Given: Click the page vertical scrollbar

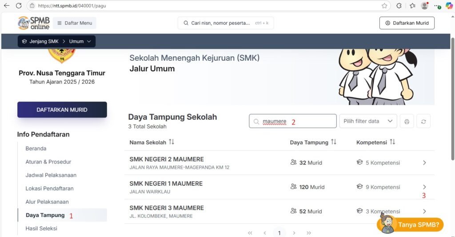Looking at the screenshot, I should pyautogui.click(x=453, y=98).
